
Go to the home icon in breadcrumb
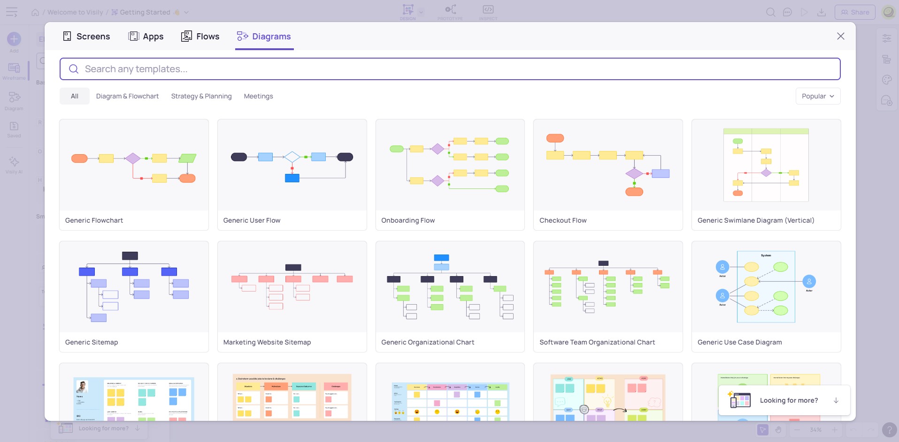tap(35, 12)
